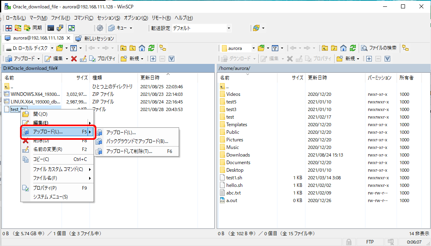Screen dimensions: 431x246
Task: Click the globe update check icon
Action: point(256,28)
